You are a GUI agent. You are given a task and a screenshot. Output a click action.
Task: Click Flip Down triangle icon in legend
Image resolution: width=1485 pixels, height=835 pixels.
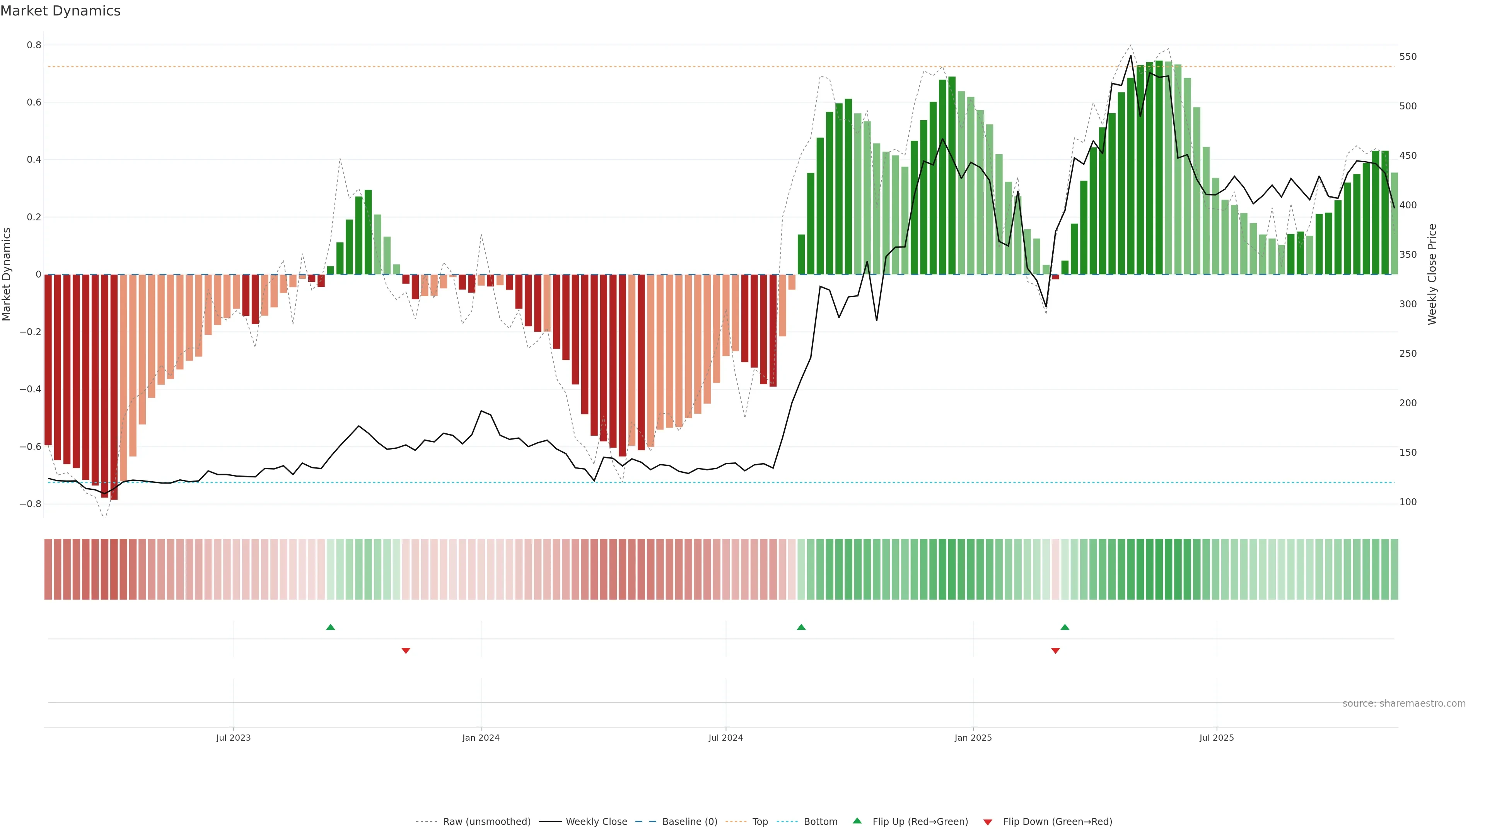(988, 822)
